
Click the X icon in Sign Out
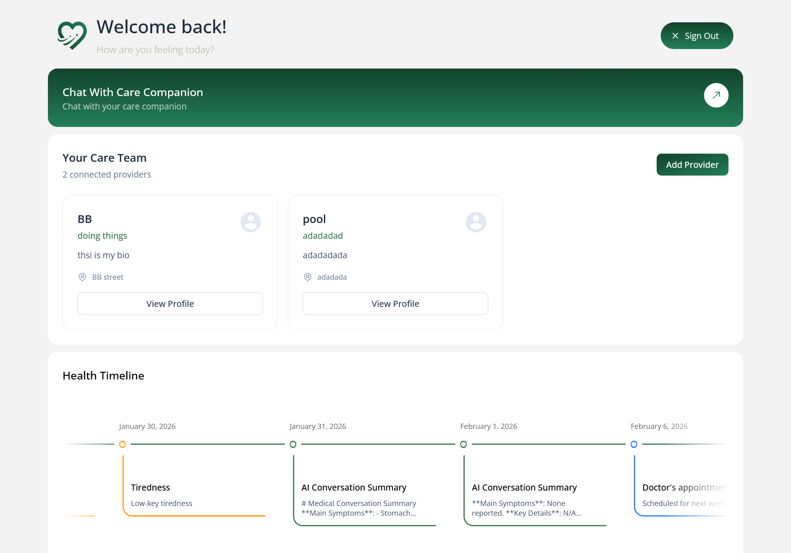tap(675, 36)
